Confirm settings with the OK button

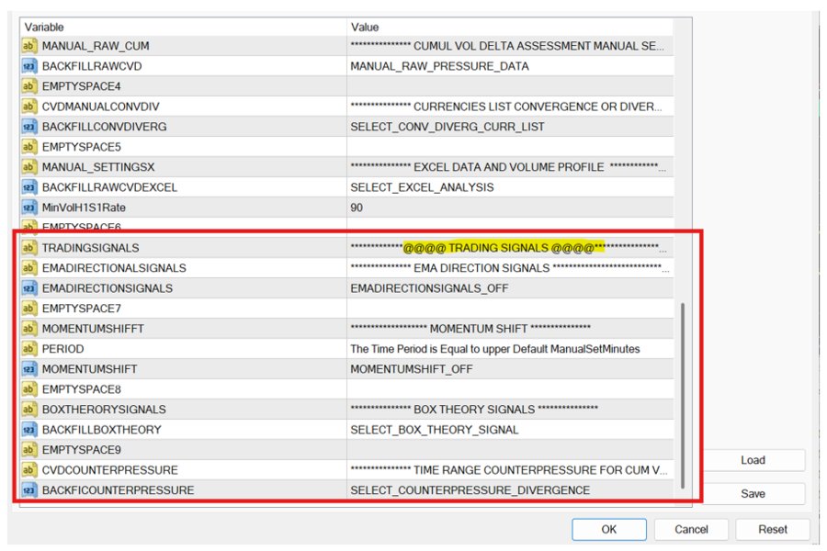(609, 529)
